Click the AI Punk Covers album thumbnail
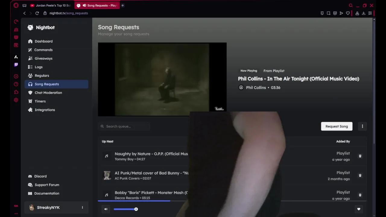Image resolution: width=386 pixels, height=217 pixels. [107, 175]
